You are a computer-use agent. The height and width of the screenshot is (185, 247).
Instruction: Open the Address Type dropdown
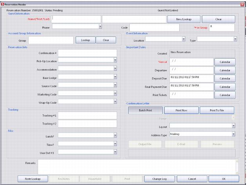(x=233, y=134)
